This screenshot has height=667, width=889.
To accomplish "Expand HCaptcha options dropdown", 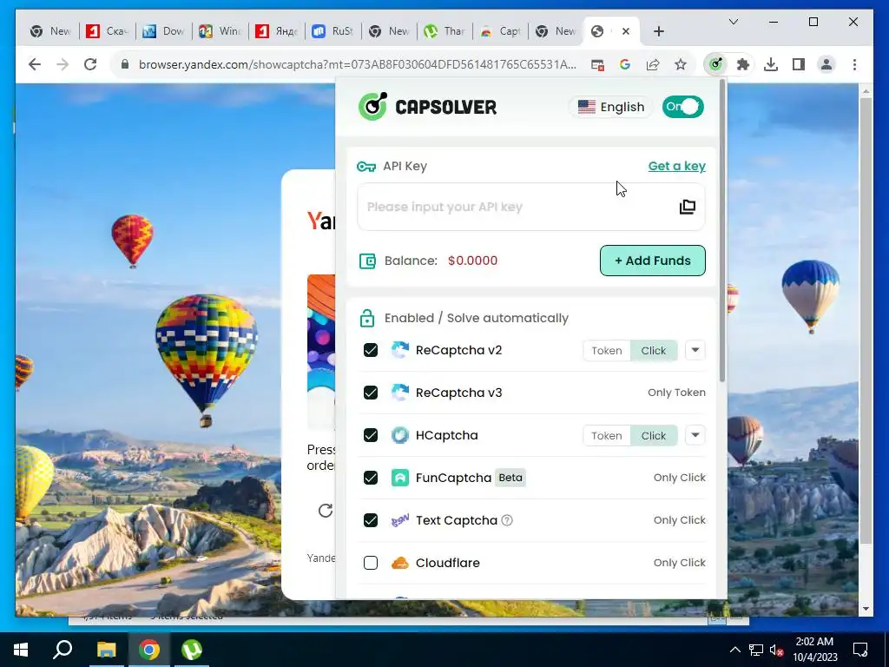I will pyautogui.click(x=695, y=435).
